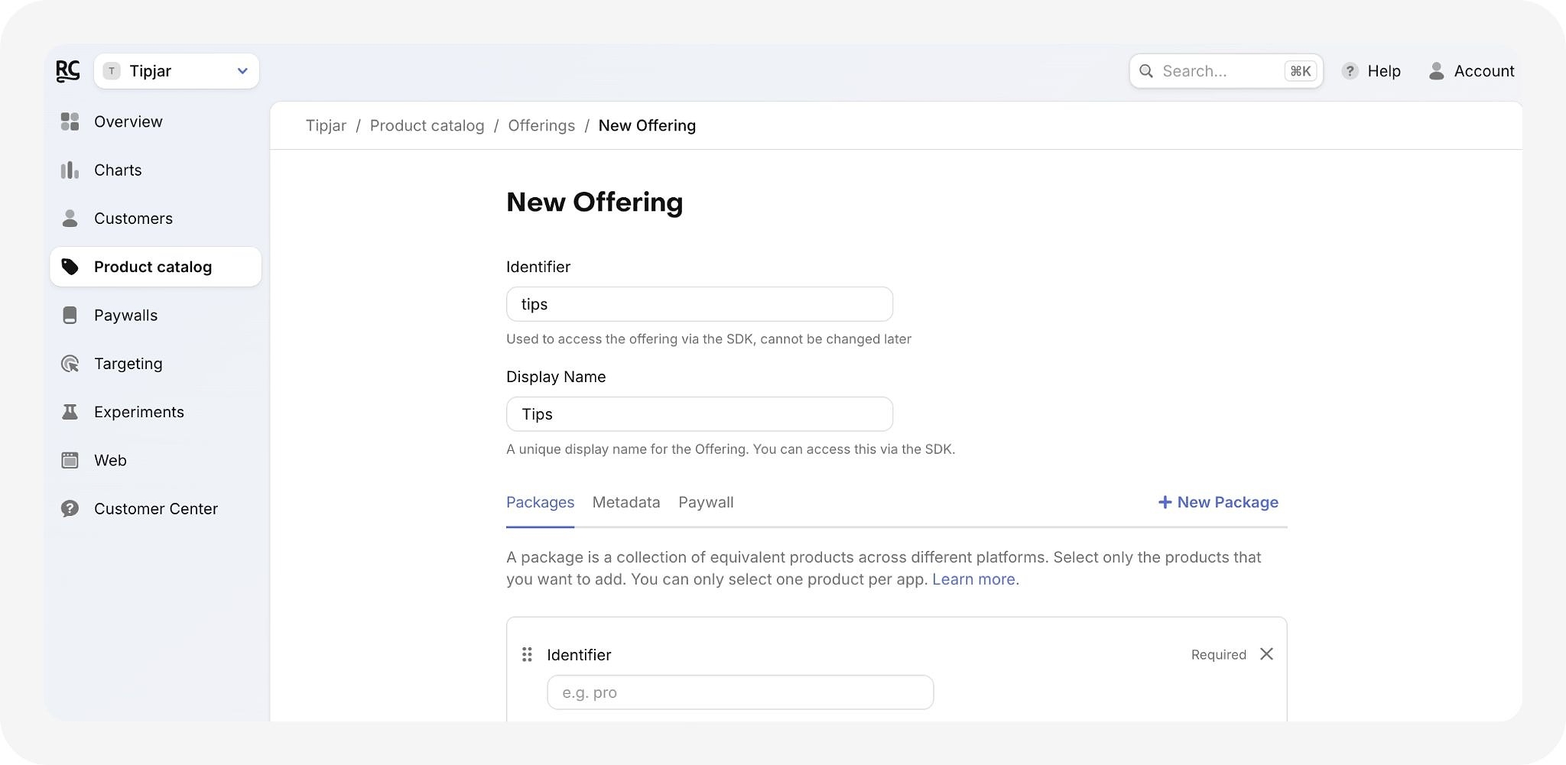
Task: Remove the package with X icon
Action: 1267,654
